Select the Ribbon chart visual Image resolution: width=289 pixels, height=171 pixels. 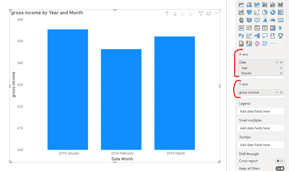(281, 4)
